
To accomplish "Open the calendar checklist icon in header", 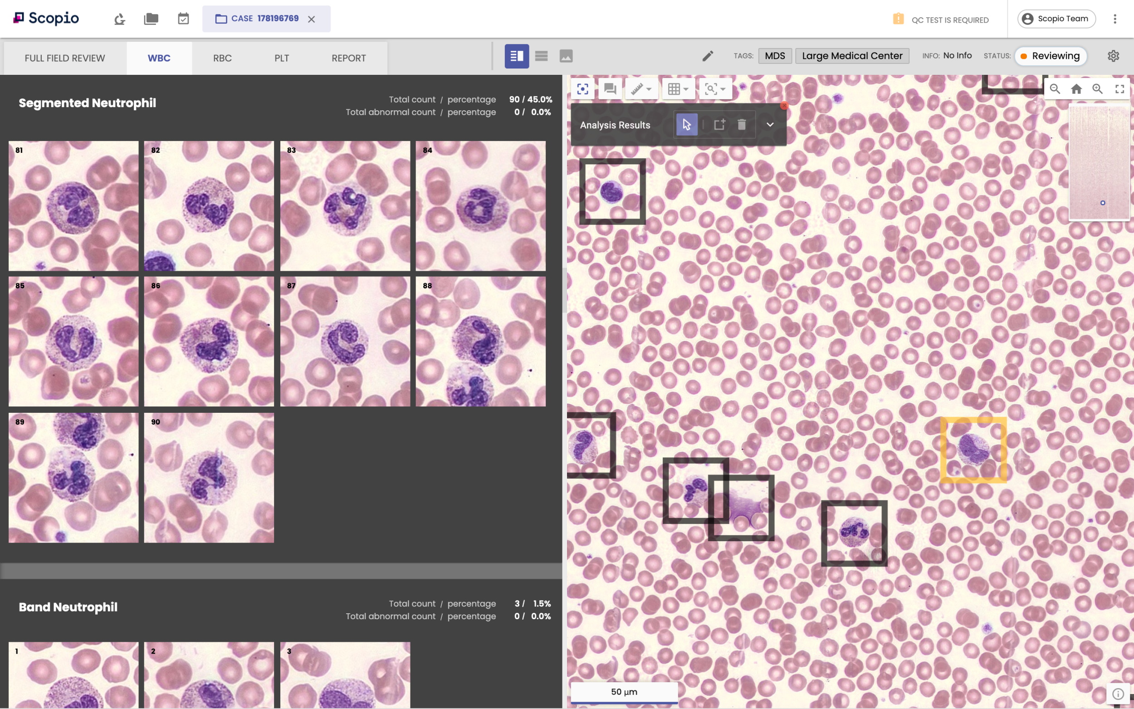I will pos(183,19).
